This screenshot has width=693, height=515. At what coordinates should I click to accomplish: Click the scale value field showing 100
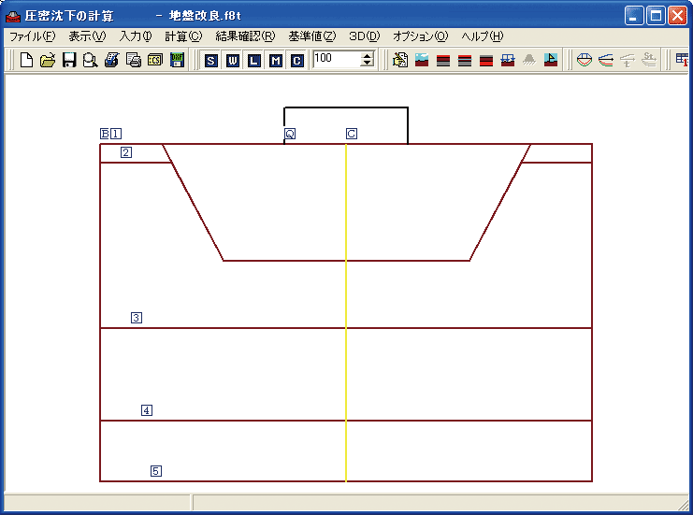[337, 59]
